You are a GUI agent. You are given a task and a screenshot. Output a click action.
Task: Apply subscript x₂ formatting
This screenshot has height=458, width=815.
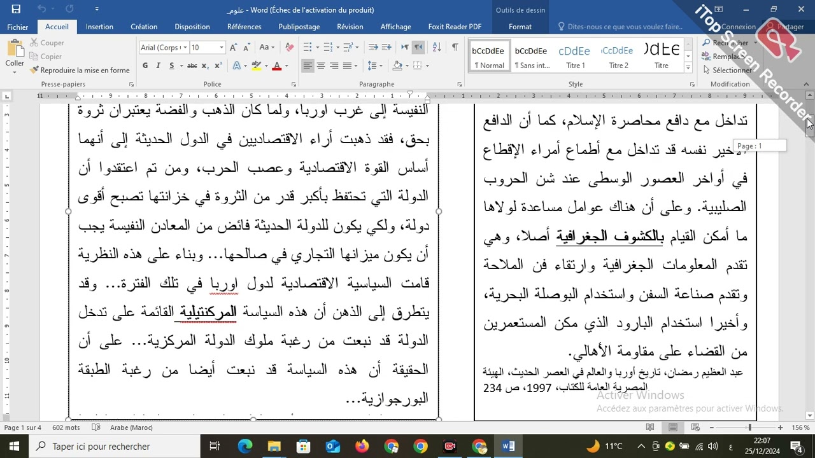point(205,66)
